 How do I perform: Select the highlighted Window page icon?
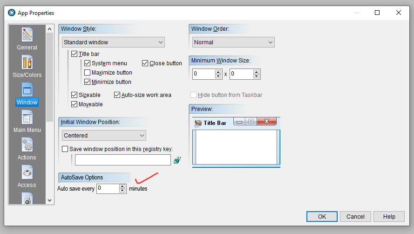(x=27, y=89)
